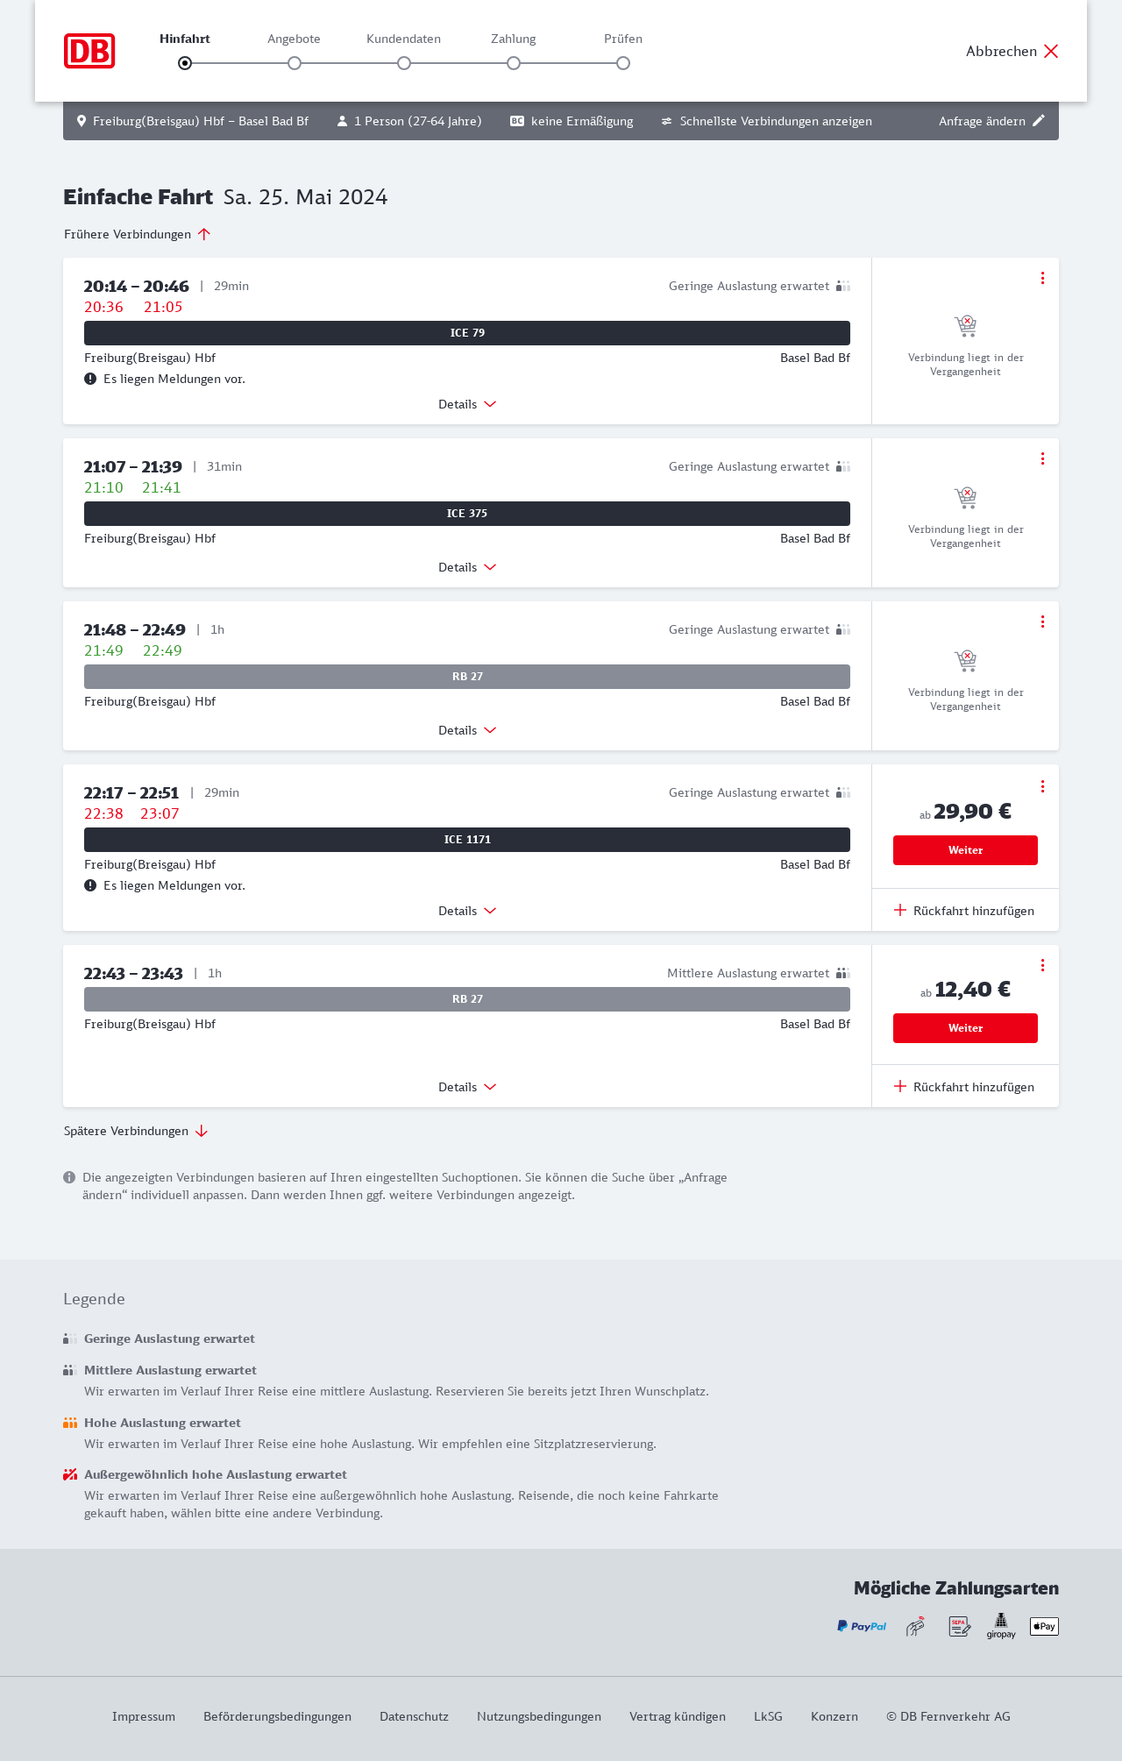Open three-dot menu for ICE 79 connection
This screenshot has height=1761, width=1122.
1042,278
